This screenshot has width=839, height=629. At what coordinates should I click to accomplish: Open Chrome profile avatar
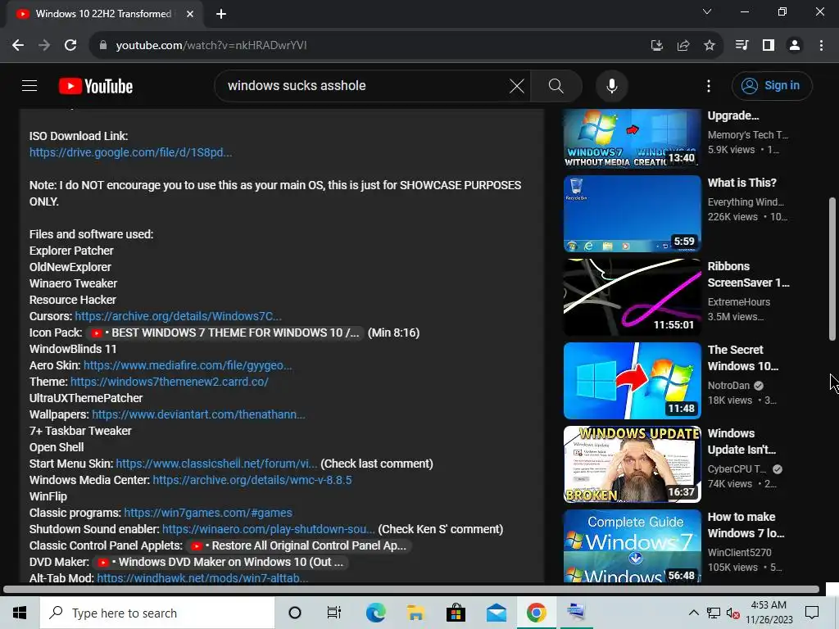(x=795, y=46)
